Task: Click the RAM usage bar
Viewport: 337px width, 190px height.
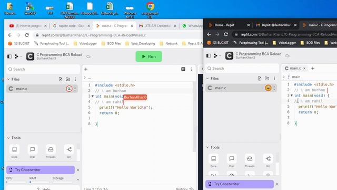Action: pyautogui.click(x=39, y=182)
